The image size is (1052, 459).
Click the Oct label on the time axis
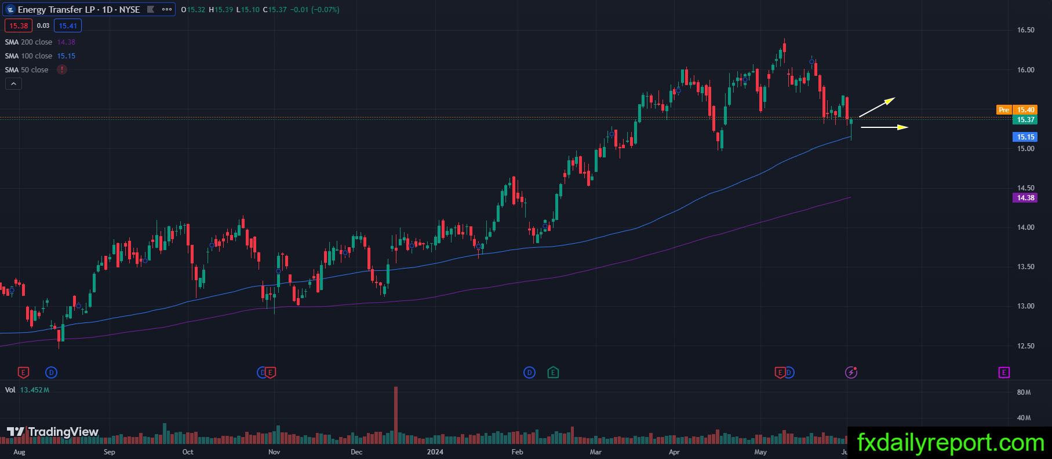coord(188,452)
